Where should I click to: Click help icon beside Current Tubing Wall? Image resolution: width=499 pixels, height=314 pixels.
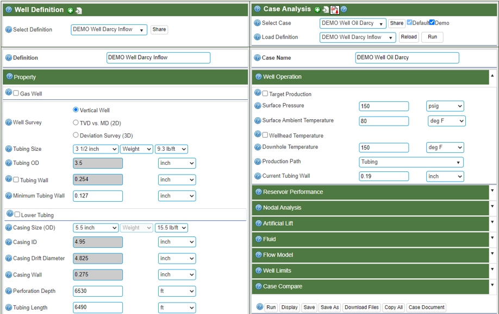[x=258, y=176]
